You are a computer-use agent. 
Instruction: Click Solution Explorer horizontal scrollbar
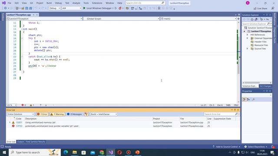pyautogui.click(x=252, y=83)
